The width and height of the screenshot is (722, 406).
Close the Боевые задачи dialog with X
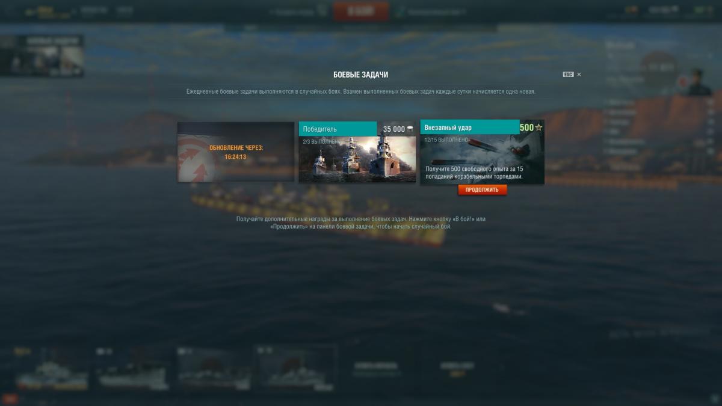click(x=579, y=75)
